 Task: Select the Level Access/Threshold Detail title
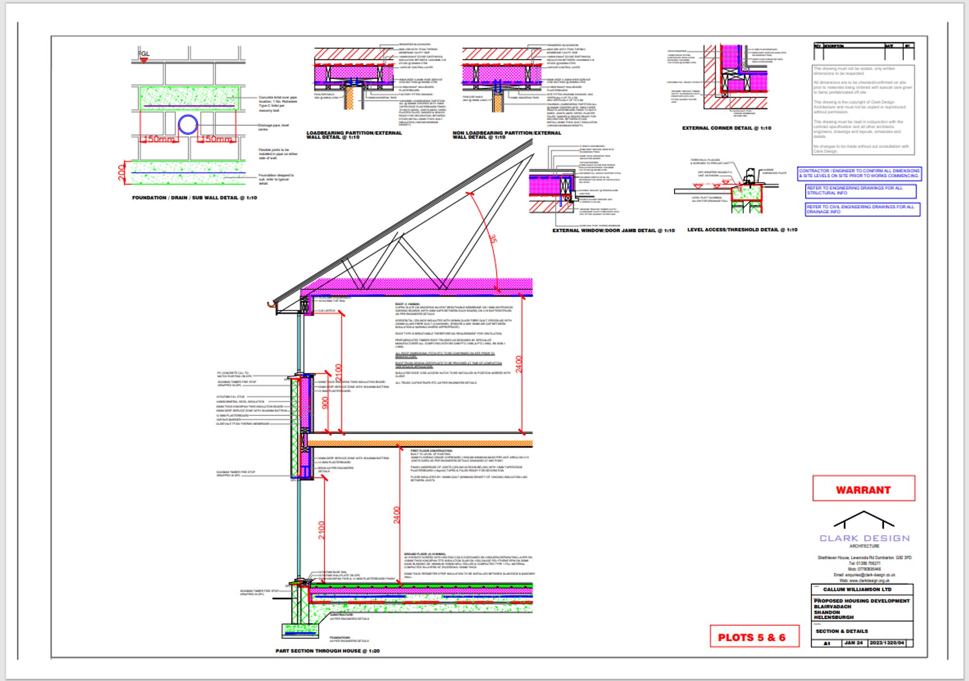(742, 230)
